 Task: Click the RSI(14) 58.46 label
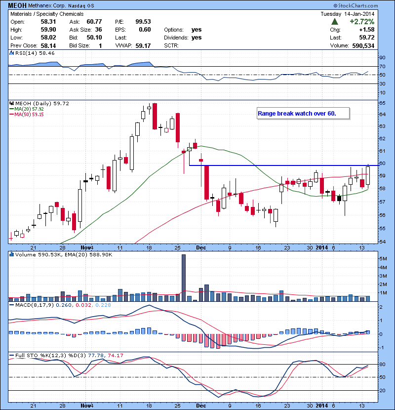coord(35,53)
